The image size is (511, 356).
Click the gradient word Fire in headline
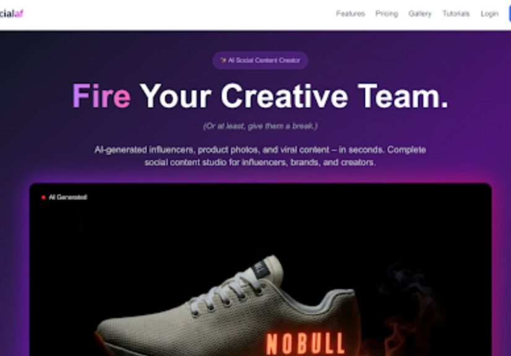point(102,96)
